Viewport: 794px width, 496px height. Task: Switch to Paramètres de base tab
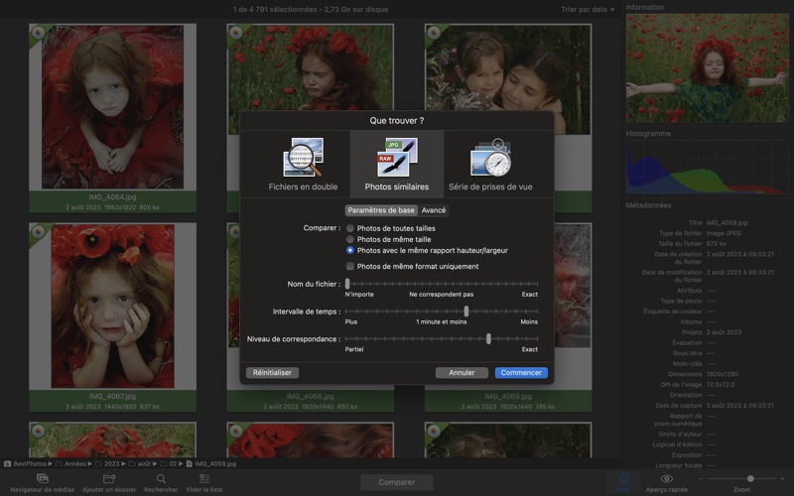tap(381, 210)
